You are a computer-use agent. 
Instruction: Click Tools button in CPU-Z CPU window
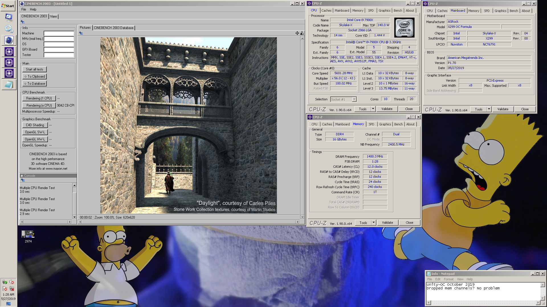363,109
